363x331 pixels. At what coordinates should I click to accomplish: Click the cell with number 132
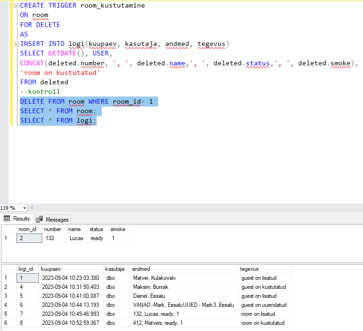(x=54, y=238)
